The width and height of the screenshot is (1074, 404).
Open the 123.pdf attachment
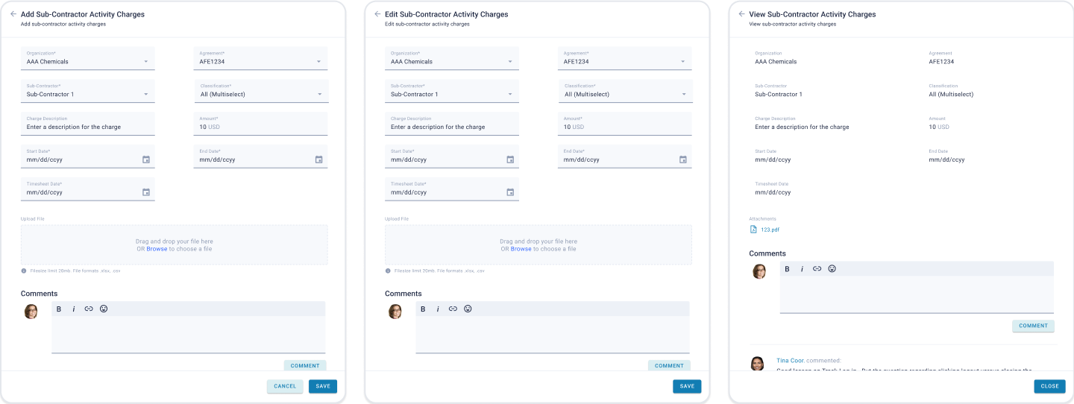770,230
